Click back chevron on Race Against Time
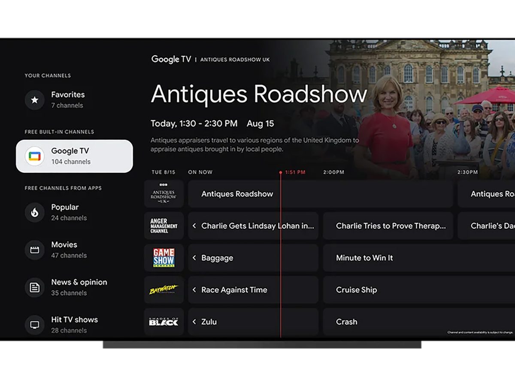 tap(194, 289)
